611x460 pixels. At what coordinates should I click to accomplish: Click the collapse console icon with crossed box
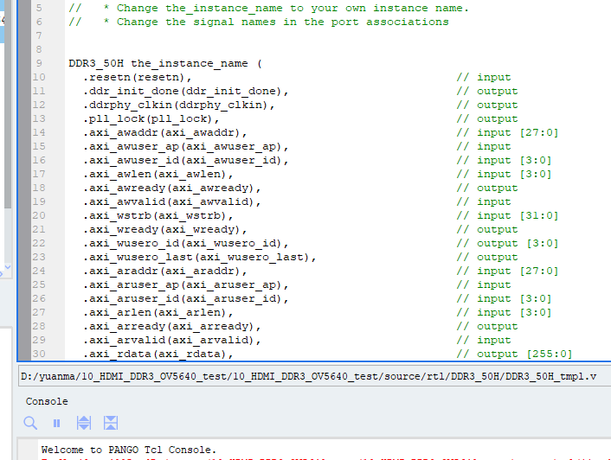(x=111, y=423)
